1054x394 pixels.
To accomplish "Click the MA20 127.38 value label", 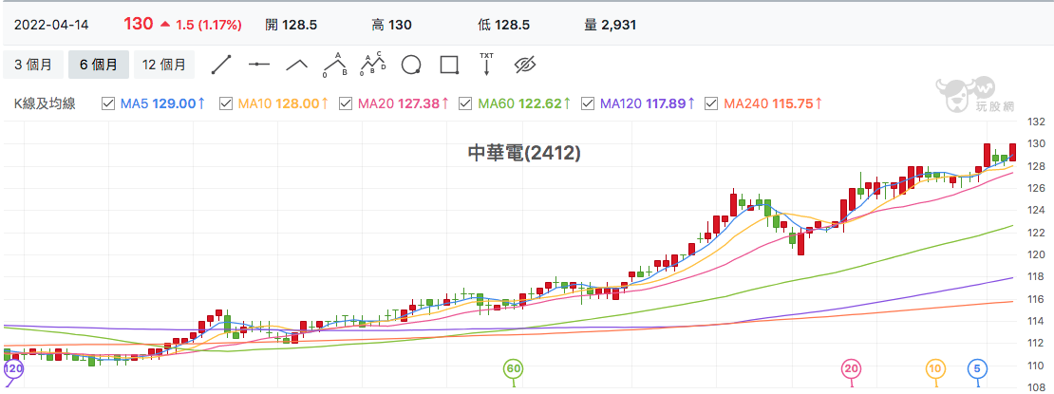I will click(x=404, y=103).
